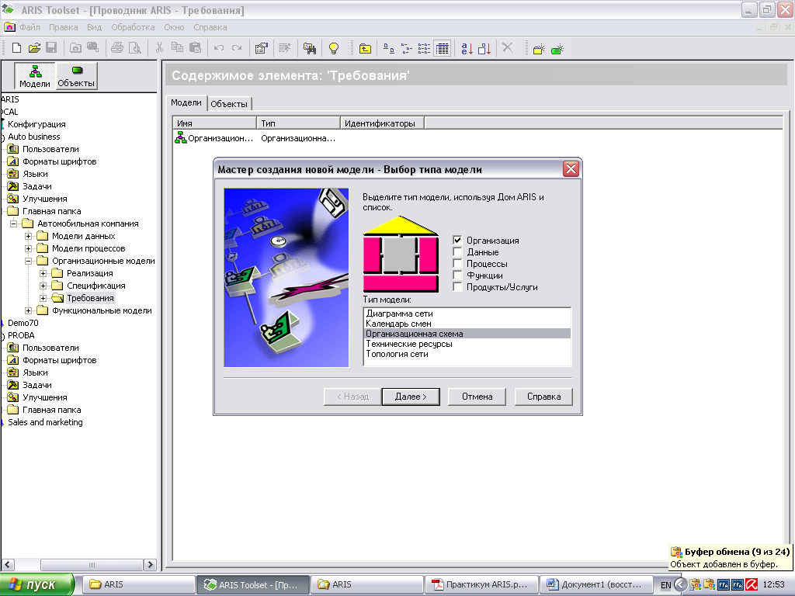This screenshot has height=596, width=795.
Task: Click the pink bottom bar of the ARIS house
Action: point(401,283)
